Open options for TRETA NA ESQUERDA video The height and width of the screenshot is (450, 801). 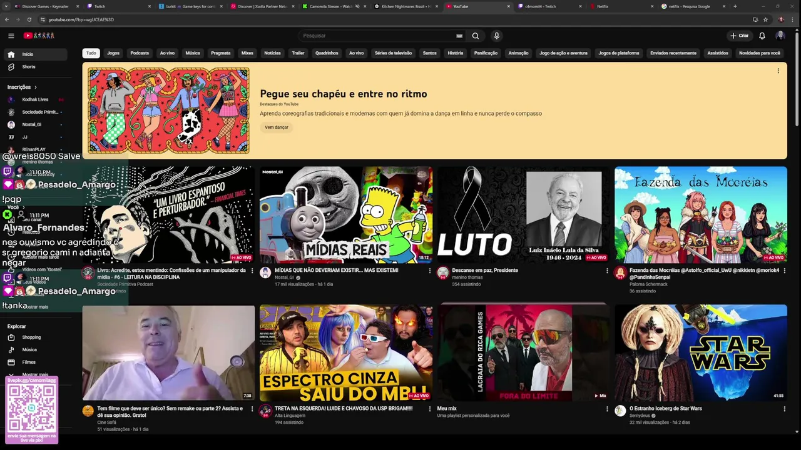(x=430, y=409)
